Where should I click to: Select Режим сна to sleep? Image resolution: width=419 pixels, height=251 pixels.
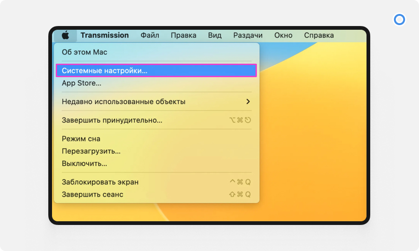click(x=81, y=139)
